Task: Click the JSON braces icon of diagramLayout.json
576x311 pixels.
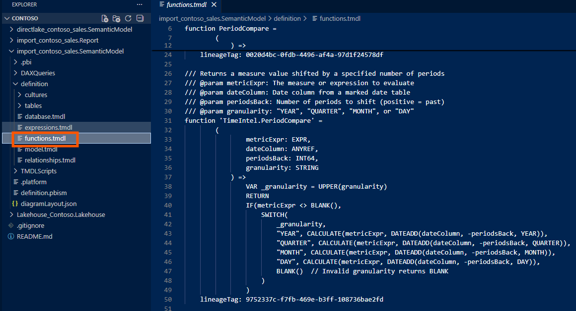Action: tap(15, 204)
